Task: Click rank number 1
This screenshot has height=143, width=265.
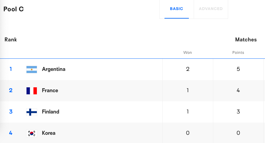Action: click(x=11, y=69)
